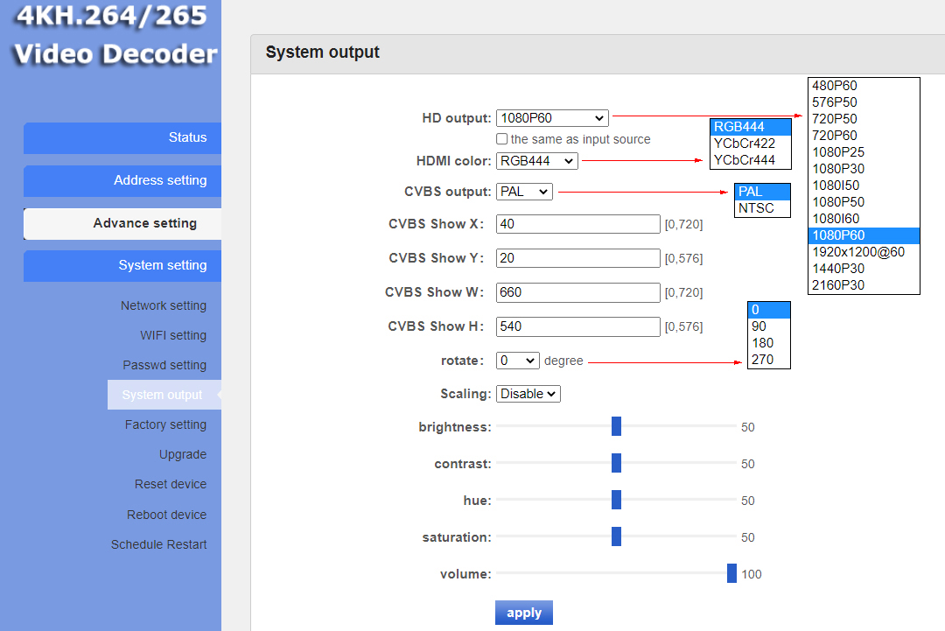This screenshot has width=945, height=631.
Task: Click the apply button
Action: 523,613
